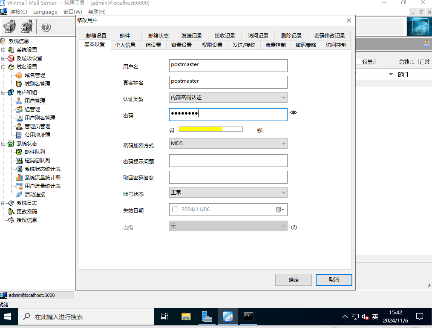
Task: Switch to the 密码策略 tab
Action: tap(306, 45)
